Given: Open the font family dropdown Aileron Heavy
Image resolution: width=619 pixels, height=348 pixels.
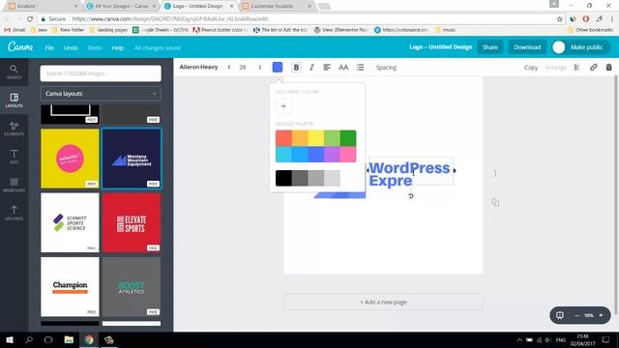Looking at the screenshot, I should (205, 67).
